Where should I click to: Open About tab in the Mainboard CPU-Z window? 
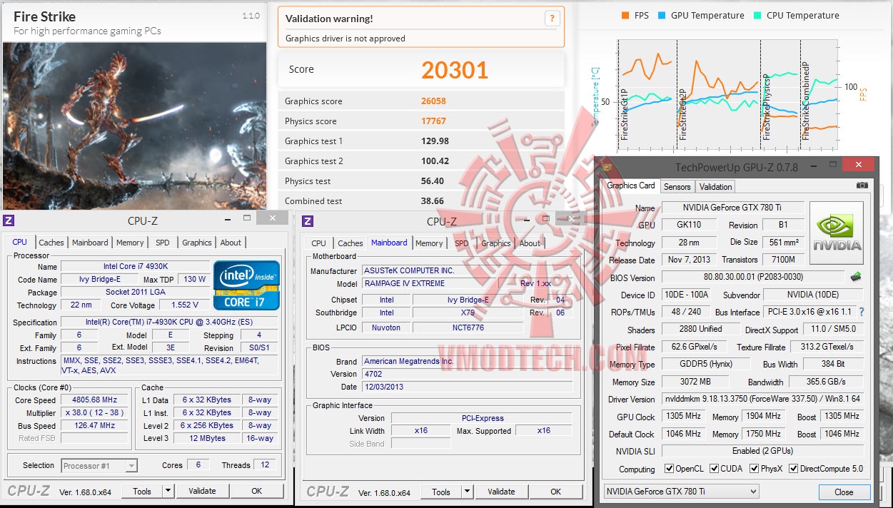(x=530, y=243)
